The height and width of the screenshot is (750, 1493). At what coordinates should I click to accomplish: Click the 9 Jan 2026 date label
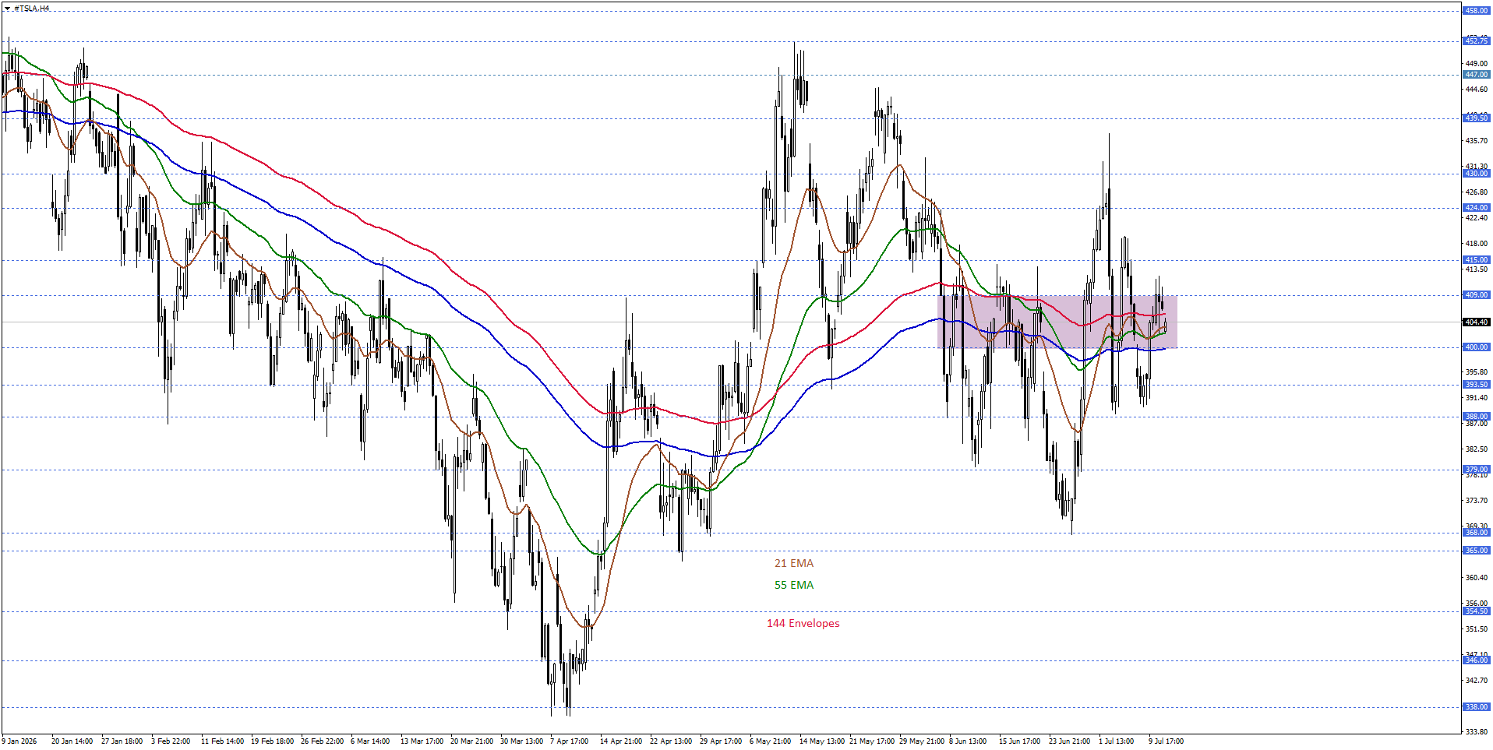[x=19, y=741]
